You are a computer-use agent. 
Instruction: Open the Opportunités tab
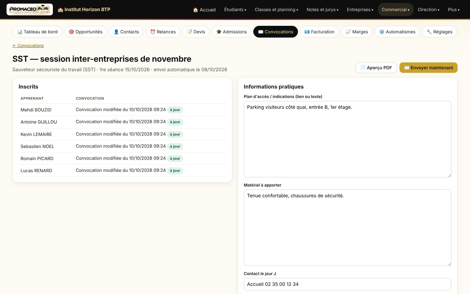[86, 32]
